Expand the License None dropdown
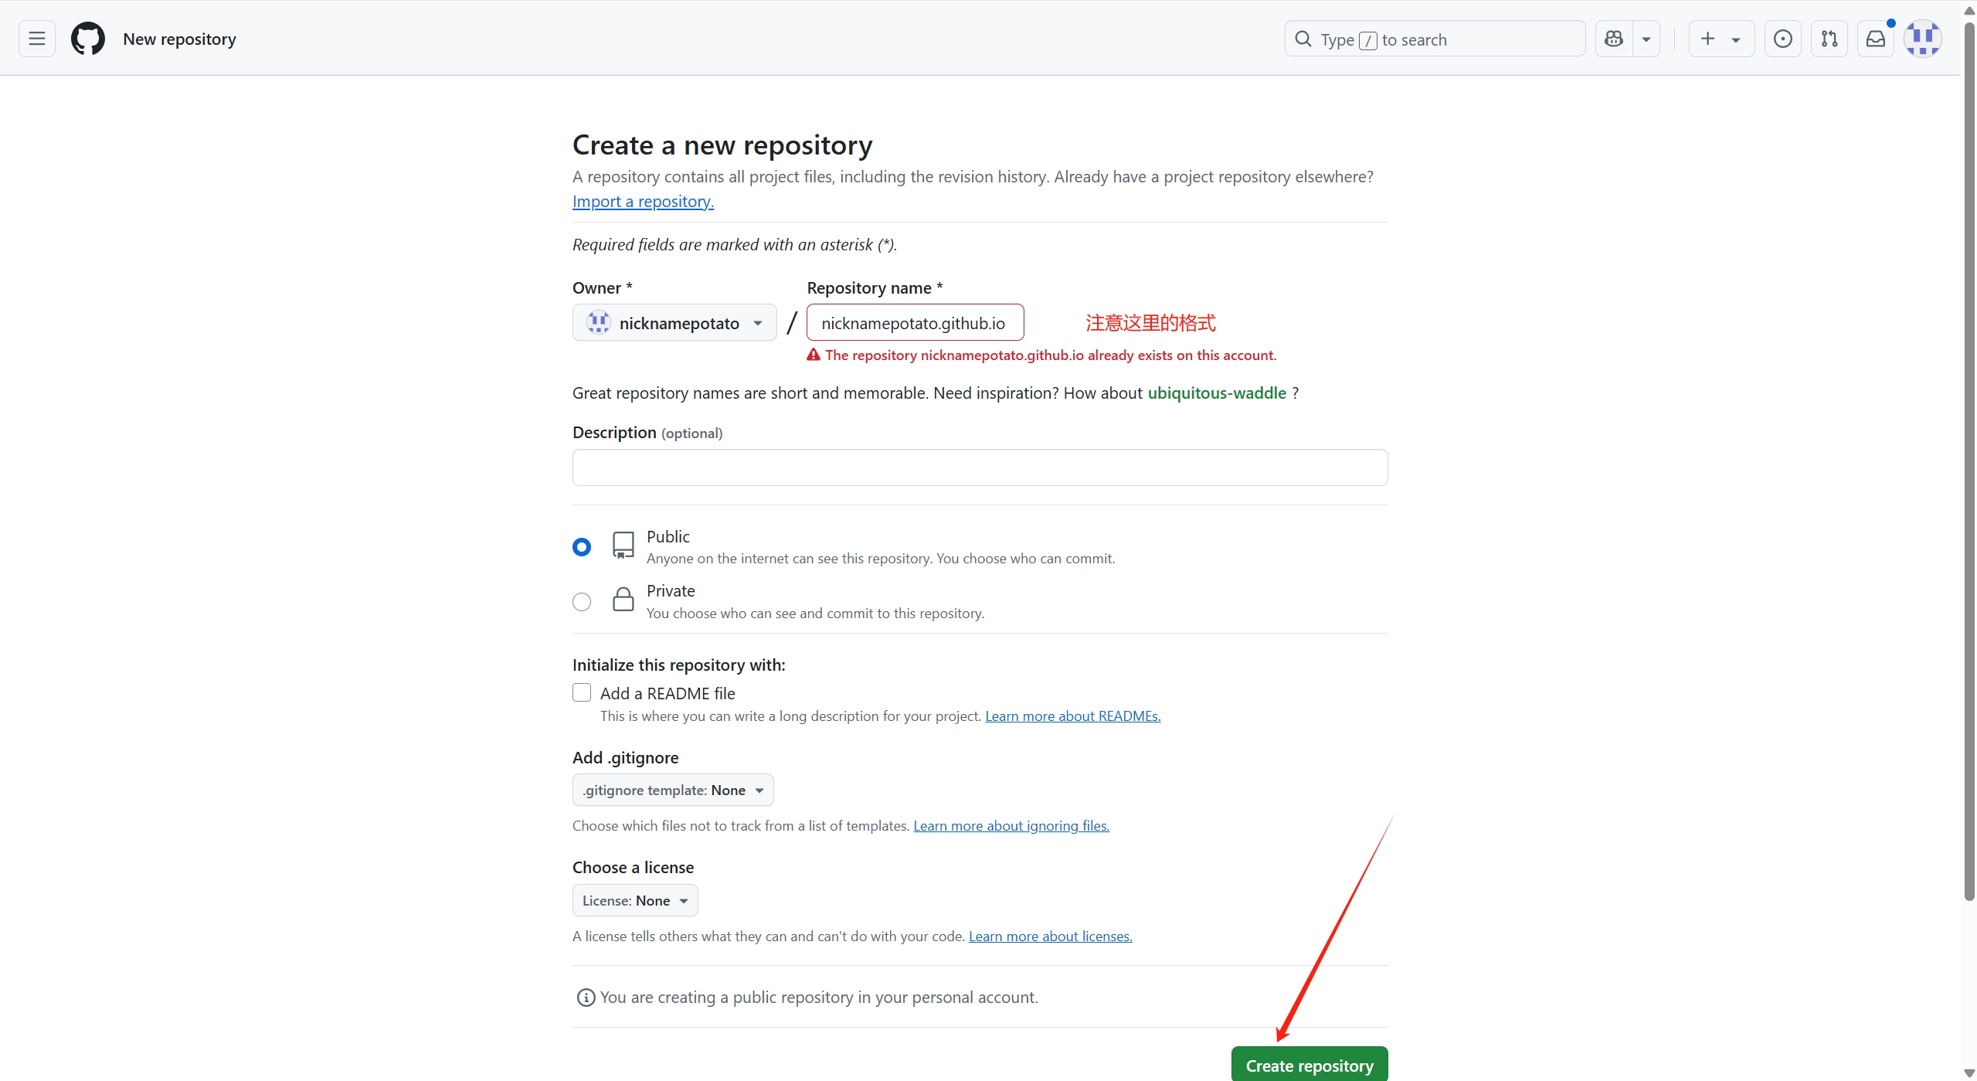Viewport: 1977px width, 1081px height. [x=635, y=901]
